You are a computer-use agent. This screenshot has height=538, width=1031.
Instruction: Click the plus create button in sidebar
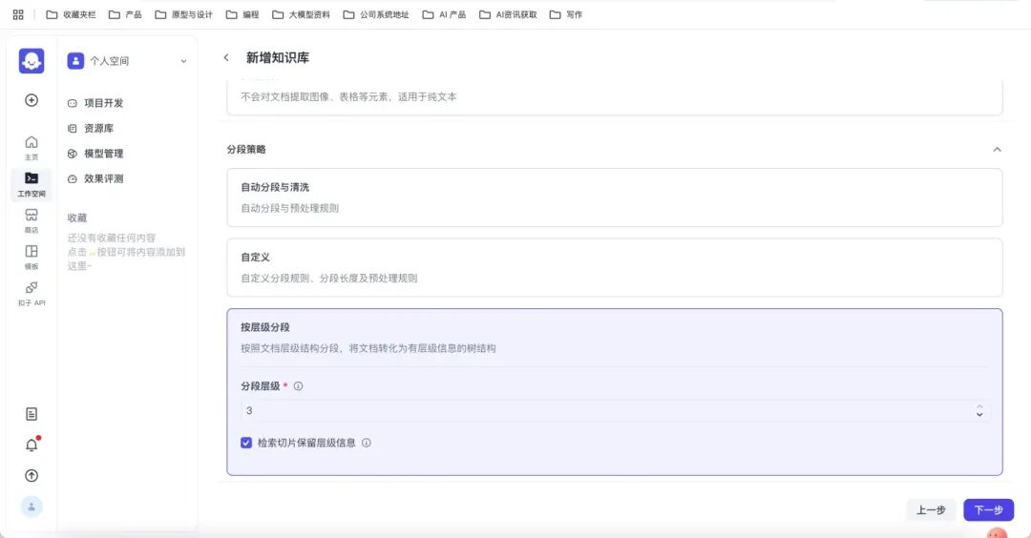pos(32,100)
